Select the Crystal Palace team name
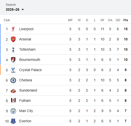This screenshot has width=131, height=126. pos(30,70)
